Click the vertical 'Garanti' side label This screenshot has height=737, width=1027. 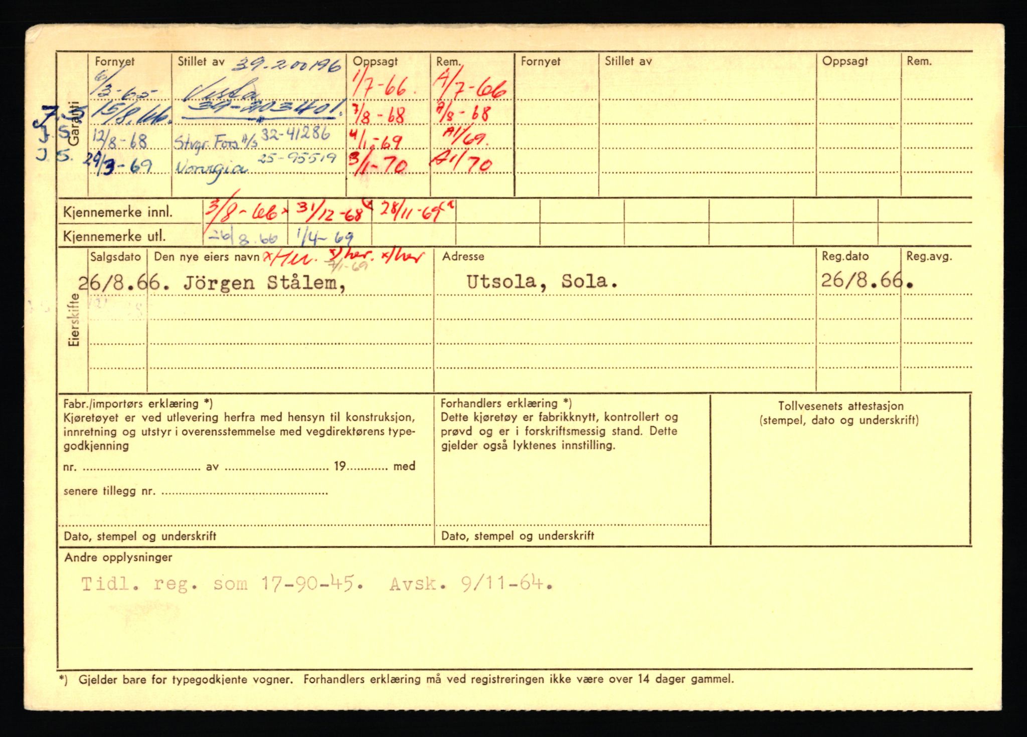74,123
